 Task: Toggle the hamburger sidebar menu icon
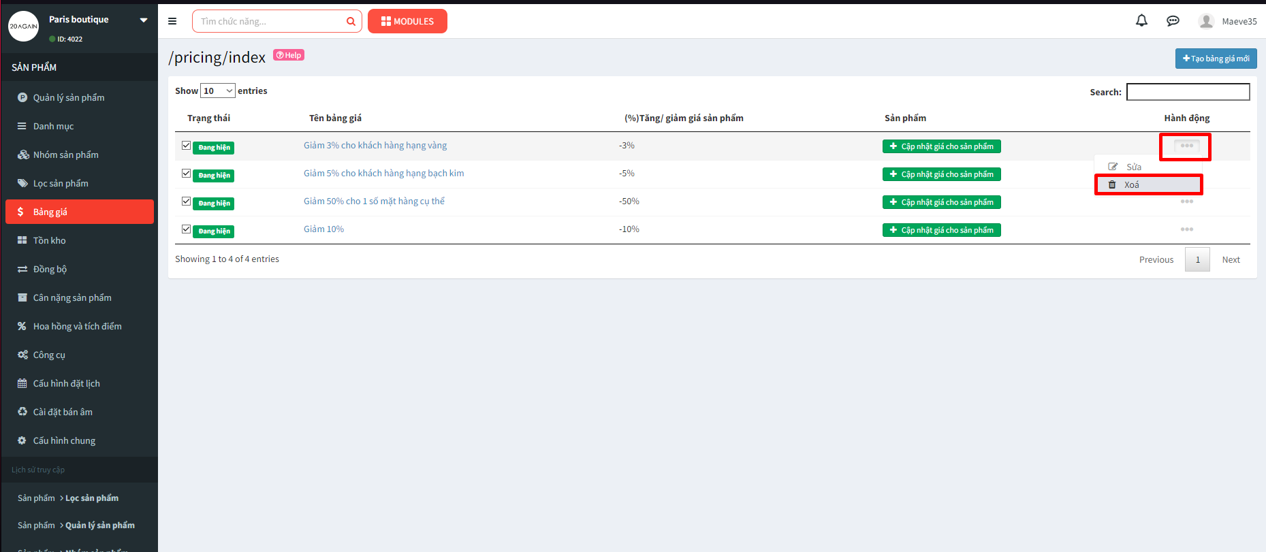pyautogui.click(x=172, y=21)
